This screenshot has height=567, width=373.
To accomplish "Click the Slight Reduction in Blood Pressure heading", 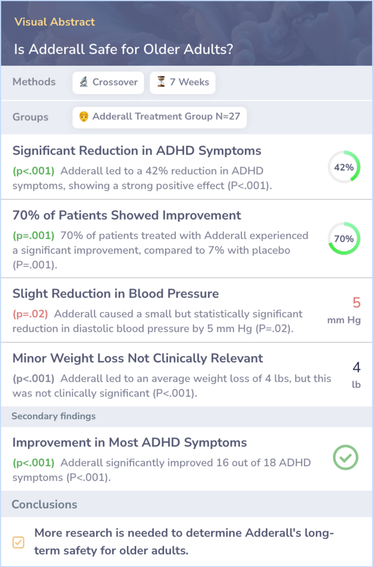I will pyautogui.click(x=116, y=294).
